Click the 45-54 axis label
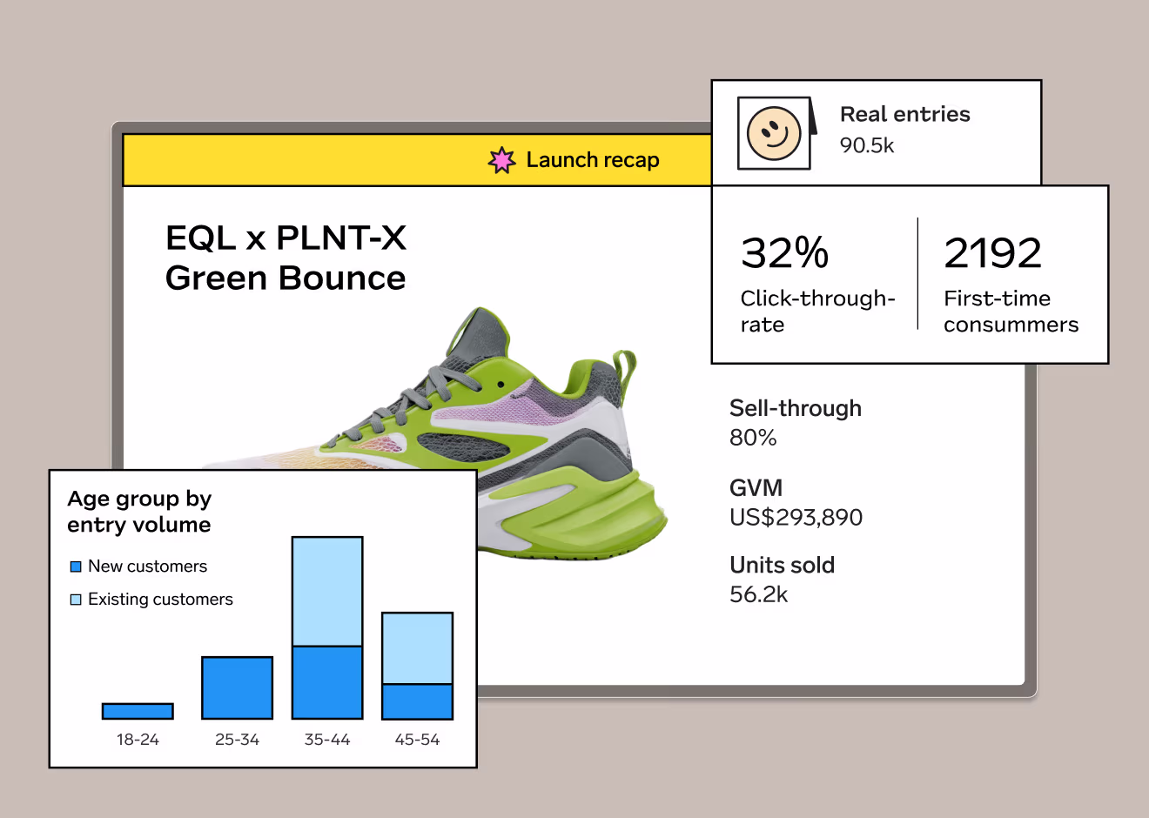This screenshot has width=1149, height=818. (x=418, y=740)
